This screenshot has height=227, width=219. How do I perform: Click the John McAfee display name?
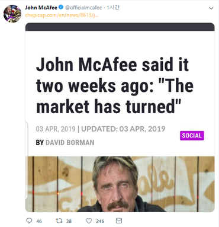click(41, 8)
